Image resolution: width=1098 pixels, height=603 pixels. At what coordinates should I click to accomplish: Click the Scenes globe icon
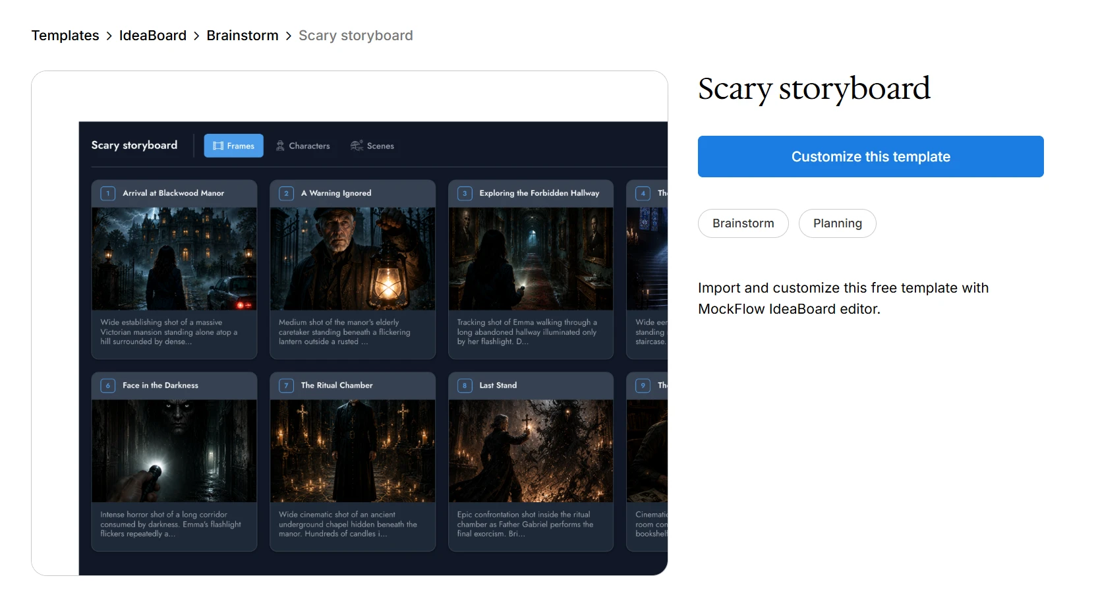click(x=357, y=146)
